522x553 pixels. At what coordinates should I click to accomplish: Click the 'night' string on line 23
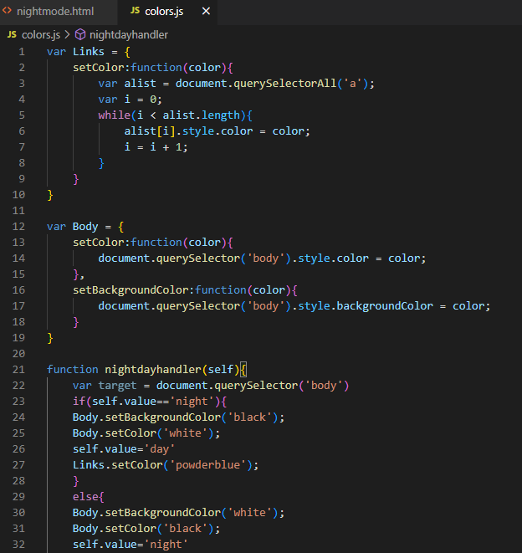pyautogui.click(x=192, y=402)
